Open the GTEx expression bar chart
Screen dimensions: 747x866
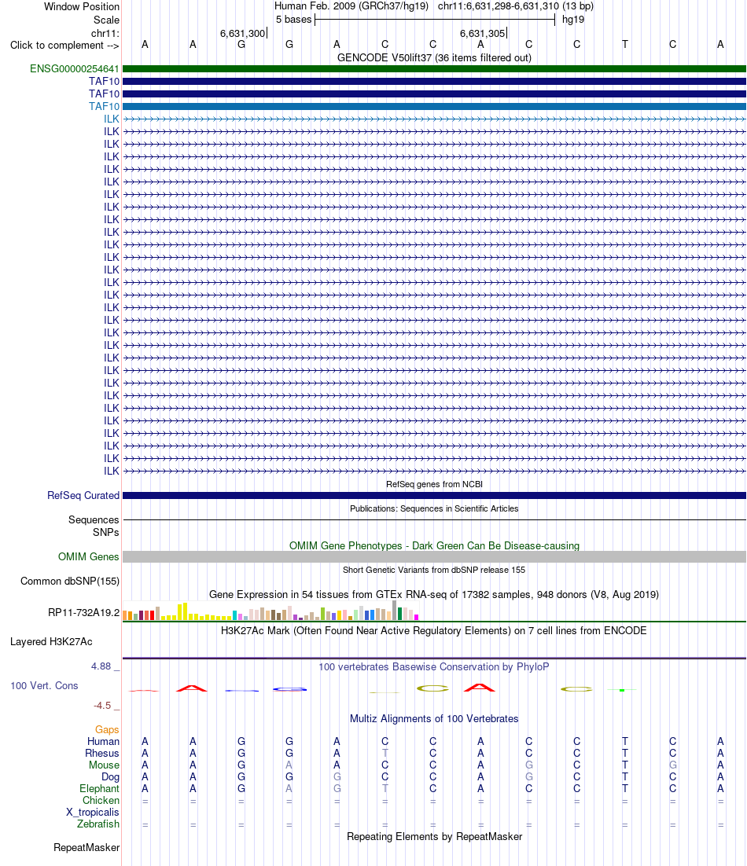tap(270, 611)
